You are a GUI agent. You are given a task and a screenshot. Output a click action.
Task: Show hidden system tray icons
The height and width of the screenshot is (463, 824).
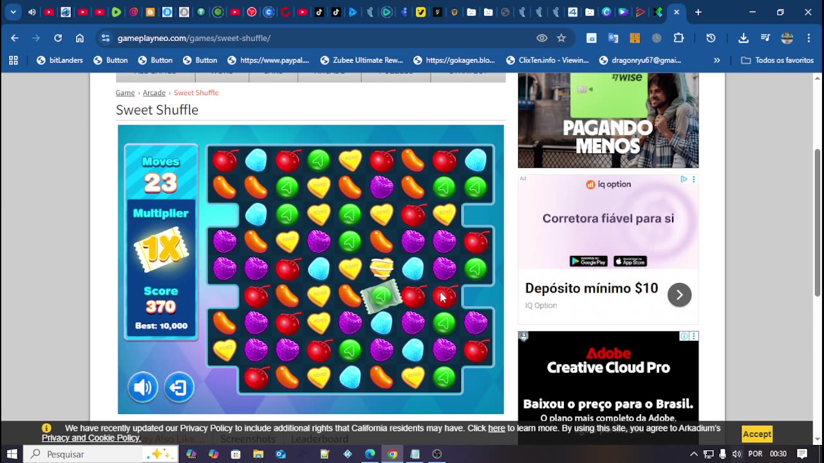coord(694,454)
